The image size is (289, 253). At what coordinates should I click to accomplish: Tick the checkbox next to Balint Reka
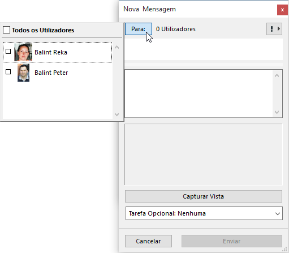(x=8, y=52)
